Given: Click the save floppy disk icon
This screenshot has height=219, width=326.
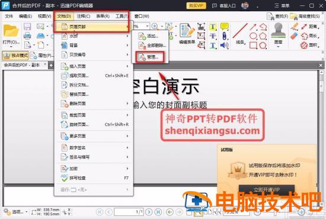Looking at the screenshot, I should (x=27, y=27).
